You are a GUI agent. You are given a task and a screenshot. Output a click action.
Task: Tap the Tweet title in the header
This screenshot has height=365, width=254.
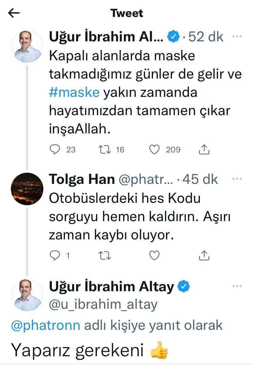127,13
